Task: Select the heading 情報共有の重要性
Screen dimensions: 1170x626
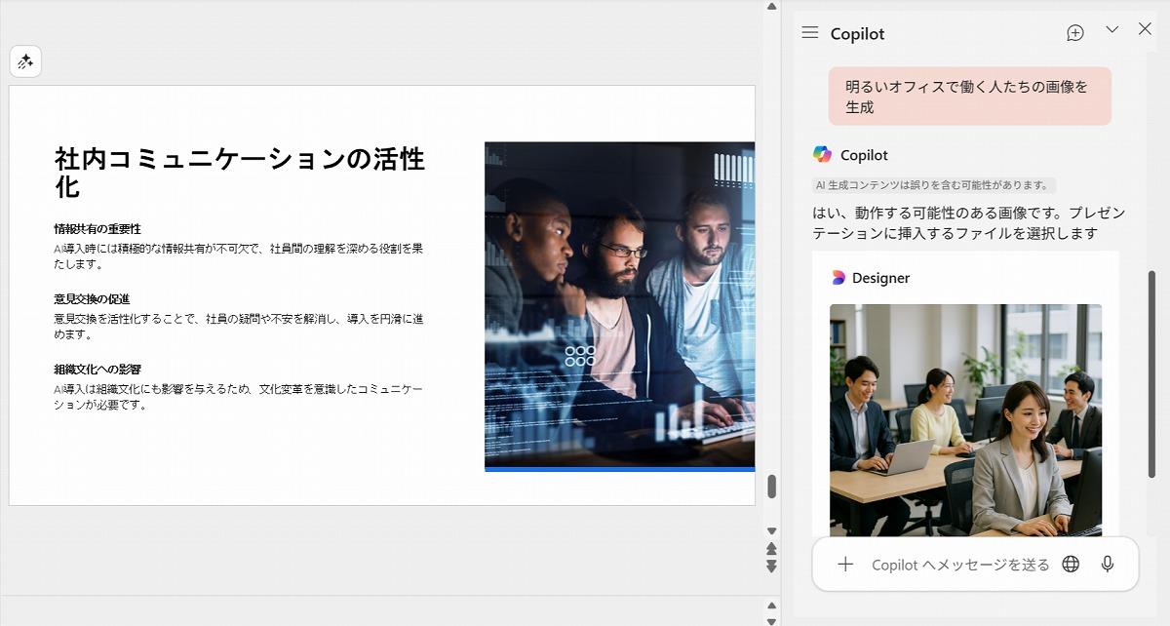Action: pos(97,229)
